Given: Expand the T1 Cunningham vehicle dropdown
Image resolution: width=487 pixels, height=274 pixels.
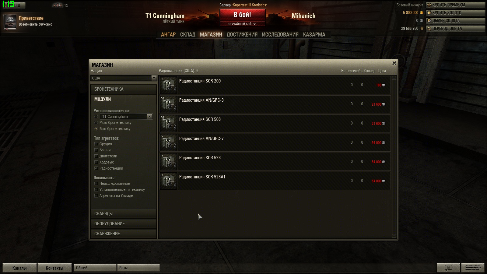Looking at the screenshot, I should coord(126,117).
